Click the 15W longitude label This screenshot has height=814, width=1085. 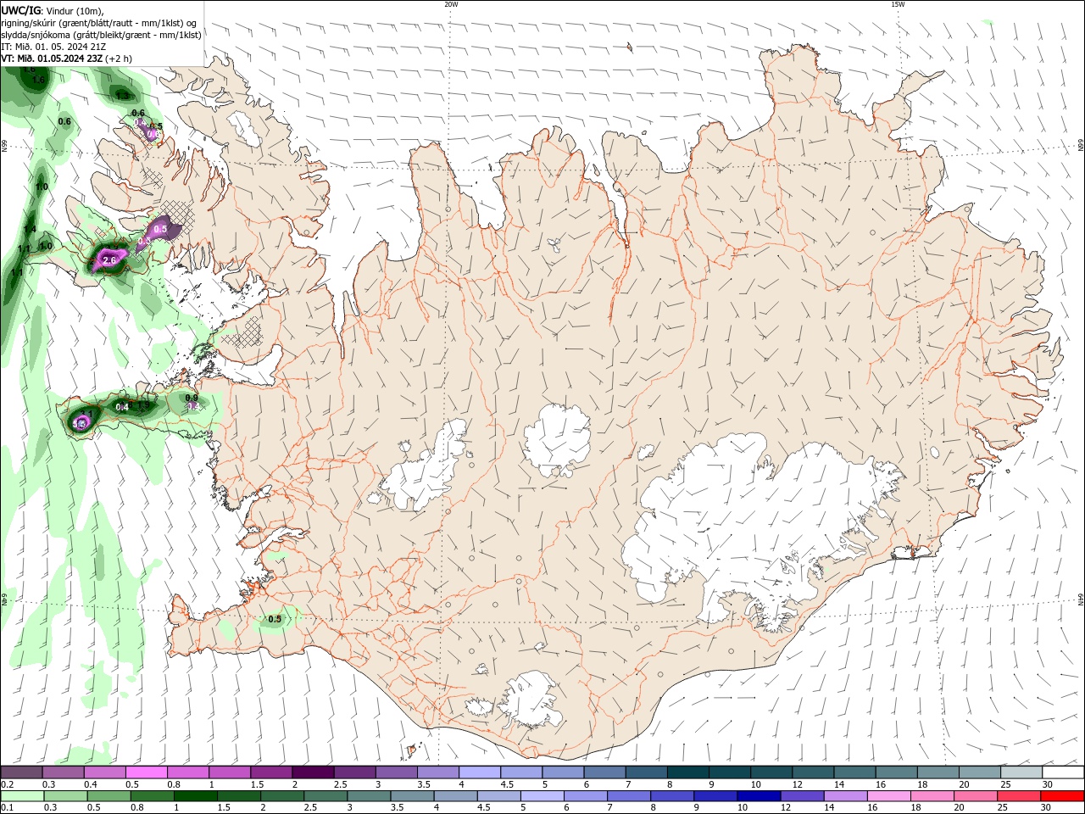pyautogui.click(x=898, y=4)
